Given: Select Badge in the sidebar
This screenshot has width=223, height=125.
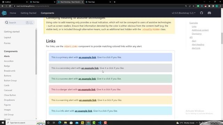Looking at the screenshot, I should click(7, 66).
